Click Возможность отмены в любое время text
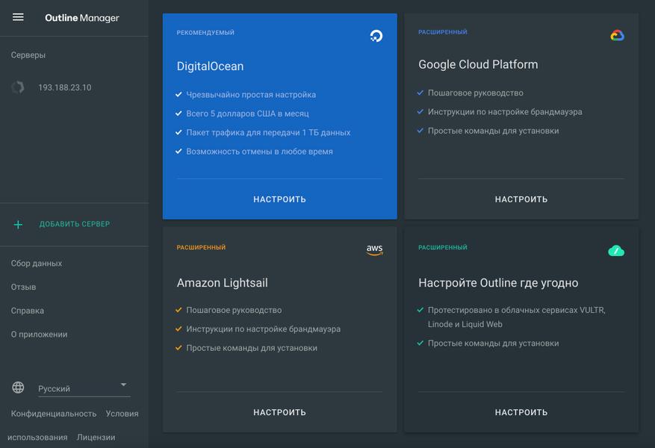Viewport: 655px width, 448px height. point(259,152)
